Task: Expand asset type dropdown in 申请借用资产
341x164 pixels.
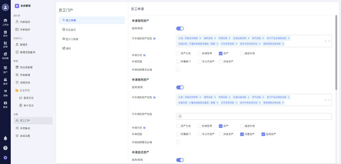Action: pyautogui.click(x=329, y=100)
